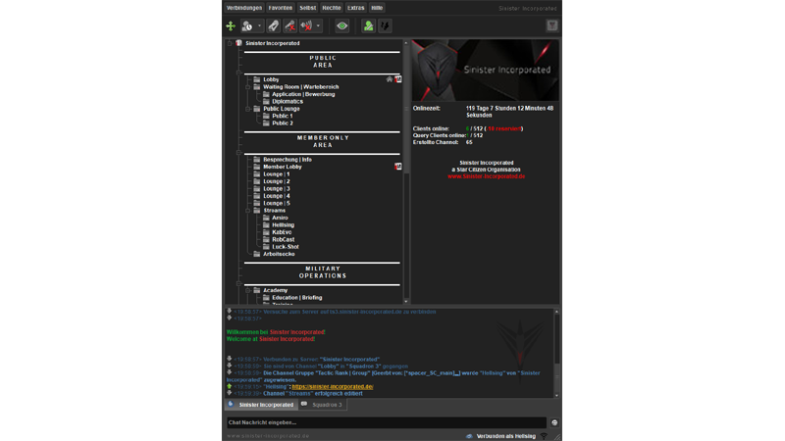Click the dark emblem icon beside contacts
The width and height of the screenshot is (785, 441).
pos(385,25)
